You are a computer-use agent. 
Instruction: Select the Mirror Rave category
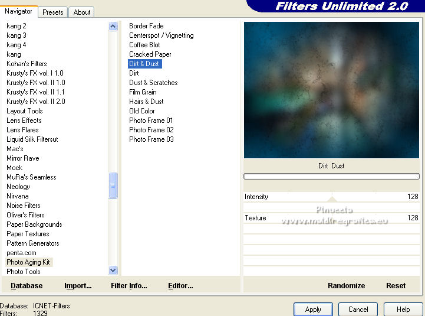click(23, 158)
